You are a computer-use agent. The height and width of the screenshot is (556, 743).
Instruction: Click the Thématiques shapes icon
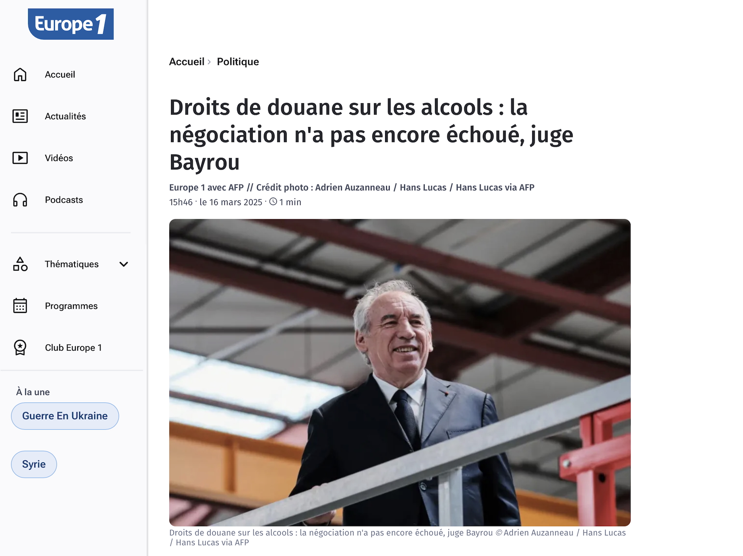coord(20,264)
